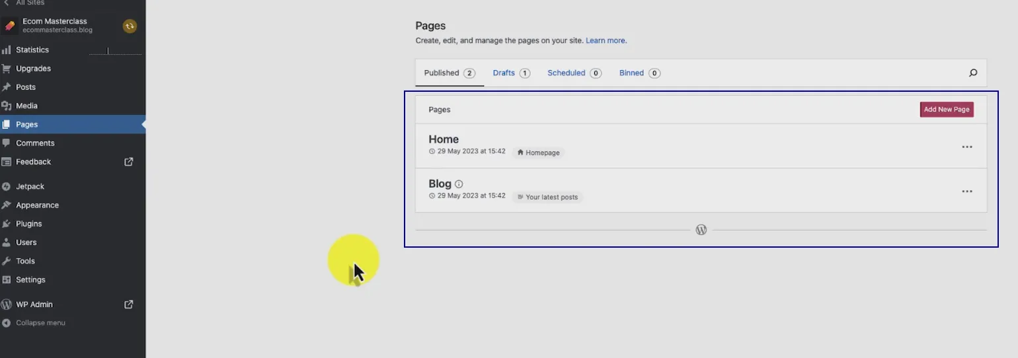Switch to the Scheduled tab
This screenshot has width=1018, height=358.
click(574, 73)
